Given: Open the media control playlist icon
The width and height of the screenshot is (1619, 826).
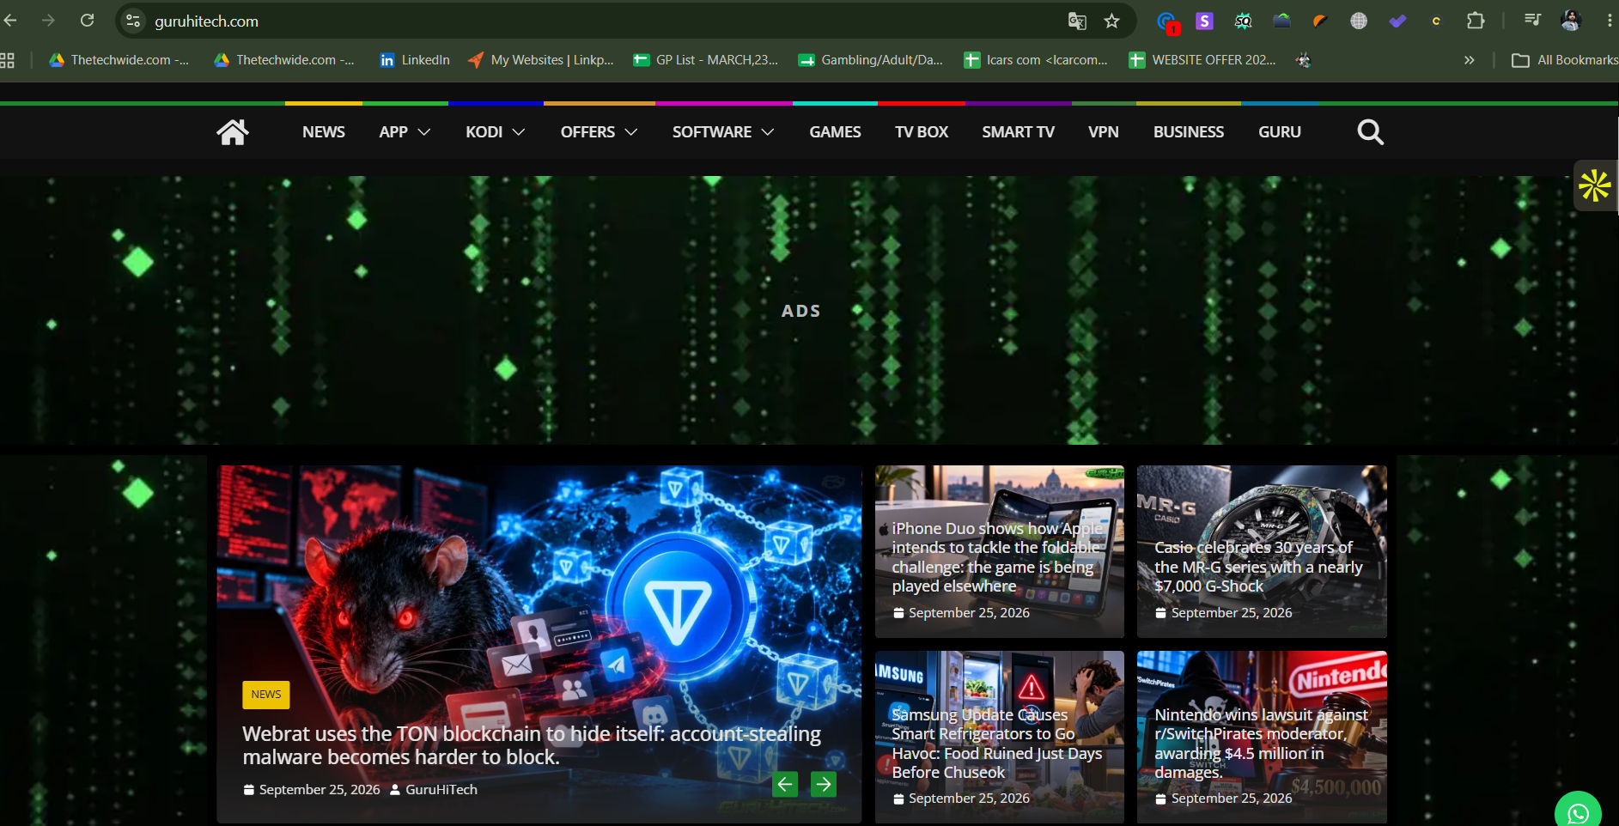Looking at the screenshot, I should click(1532, 21).
